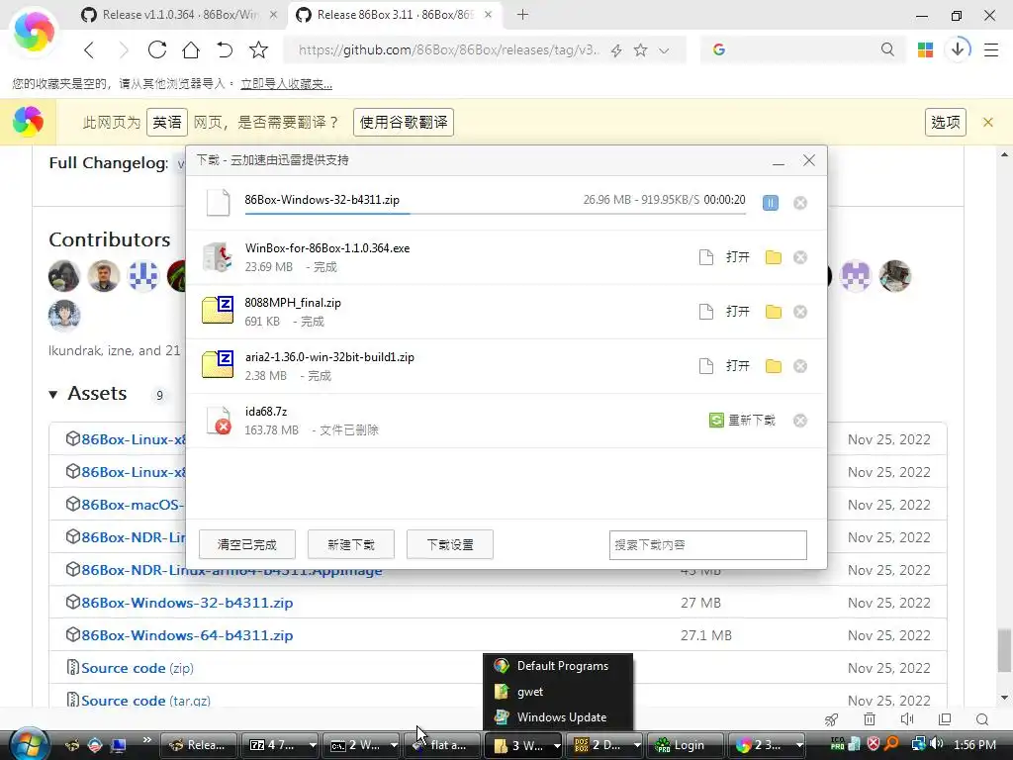Open the browser hamburger menu
This screenshot has width=1013, height=760.
(x=991, y=49)
